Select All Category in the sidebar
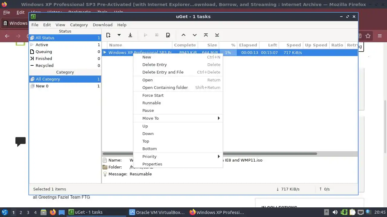The height and width of the screenshot is (217, 387). [65, 79]
